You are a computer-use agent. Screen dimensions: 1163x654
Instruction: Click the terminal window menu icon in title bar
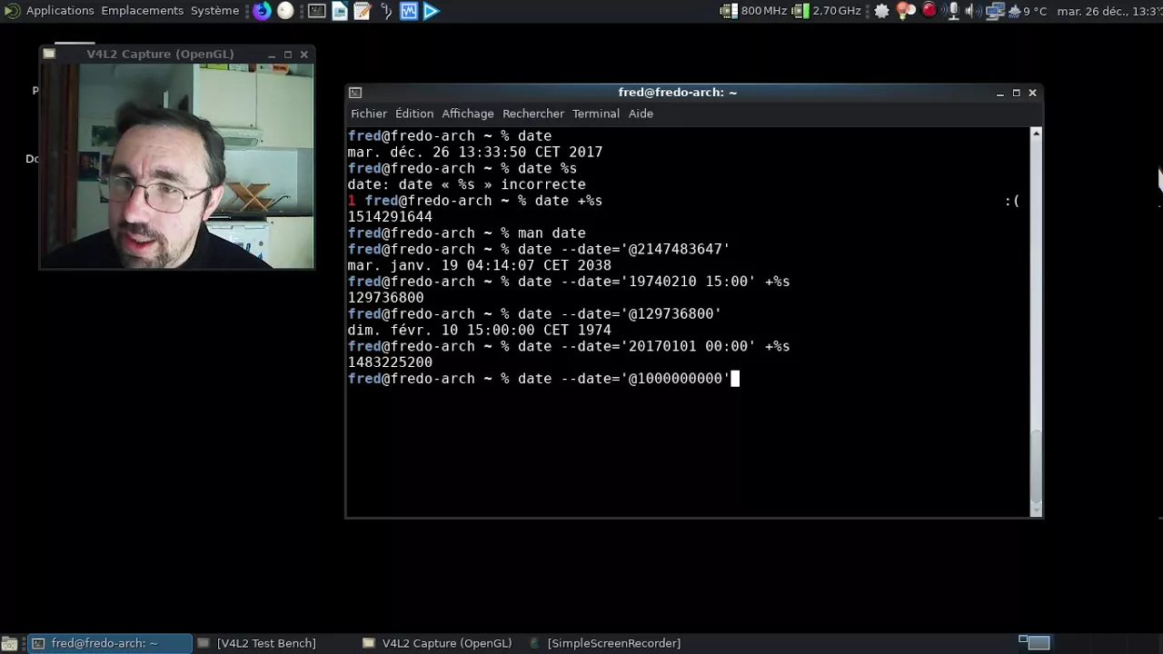(x=355, y=93)
